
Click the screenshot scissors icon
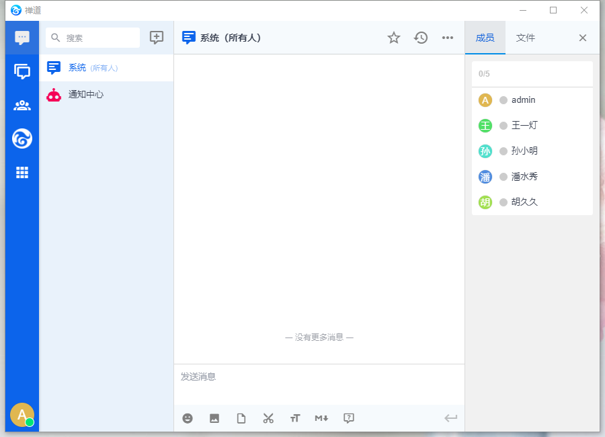[268, 418]
